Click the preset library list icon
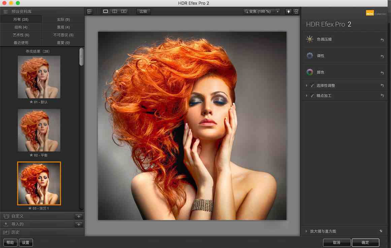The image size is (391, 248). [x=5, y=11]
